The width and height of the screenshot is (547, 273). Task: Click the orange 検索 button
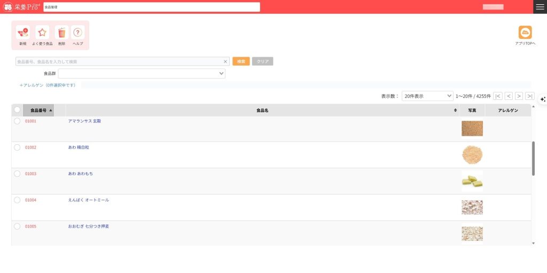241,61
